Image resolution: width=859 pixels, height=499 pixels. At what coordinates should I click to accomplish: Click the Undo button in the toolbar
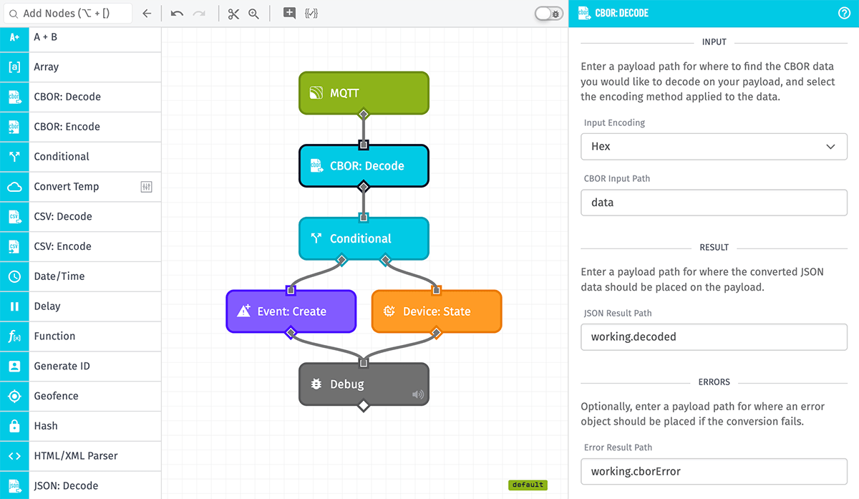click(x=176, y=13)
